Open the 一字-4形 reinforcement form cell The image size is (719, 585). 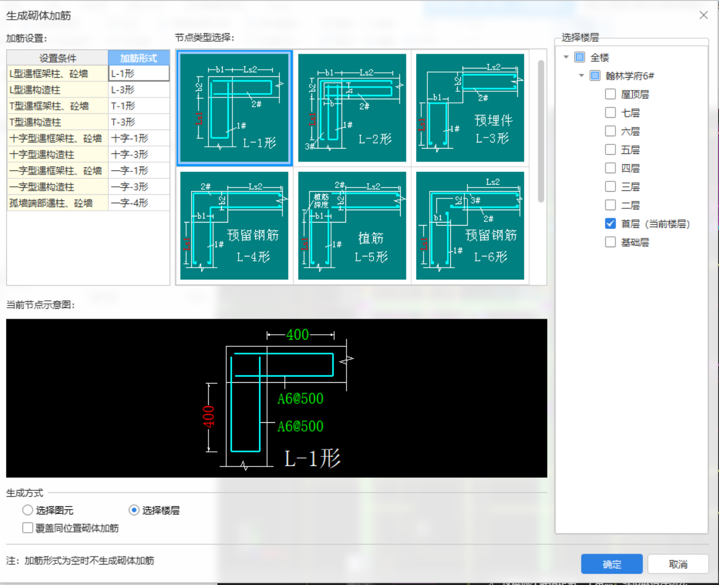139,203
